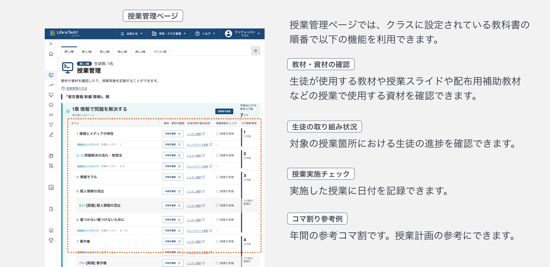Switch to the パソコン部 tab
The image size is (550, 267).
tap(160, 52)
